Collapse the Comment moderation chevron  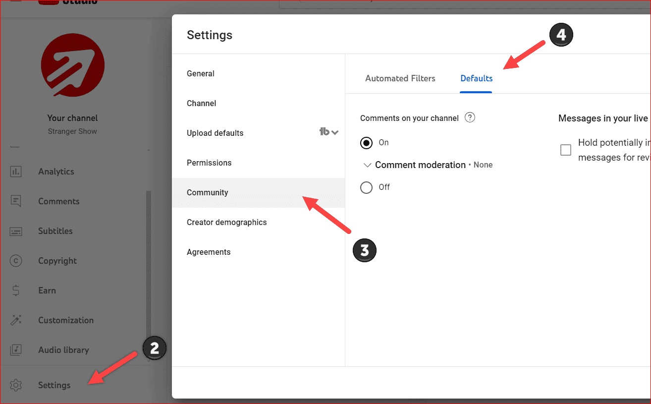(367, 165)
